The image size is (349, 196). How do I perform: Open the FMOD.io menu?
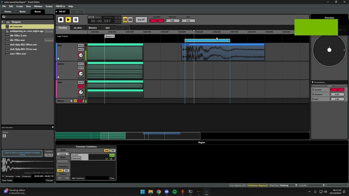click(x=60, y=6)
